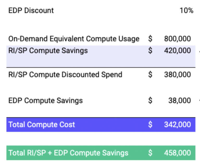
Task: Click the EDP Compute Savings label
Action: [x=46, y=101]
